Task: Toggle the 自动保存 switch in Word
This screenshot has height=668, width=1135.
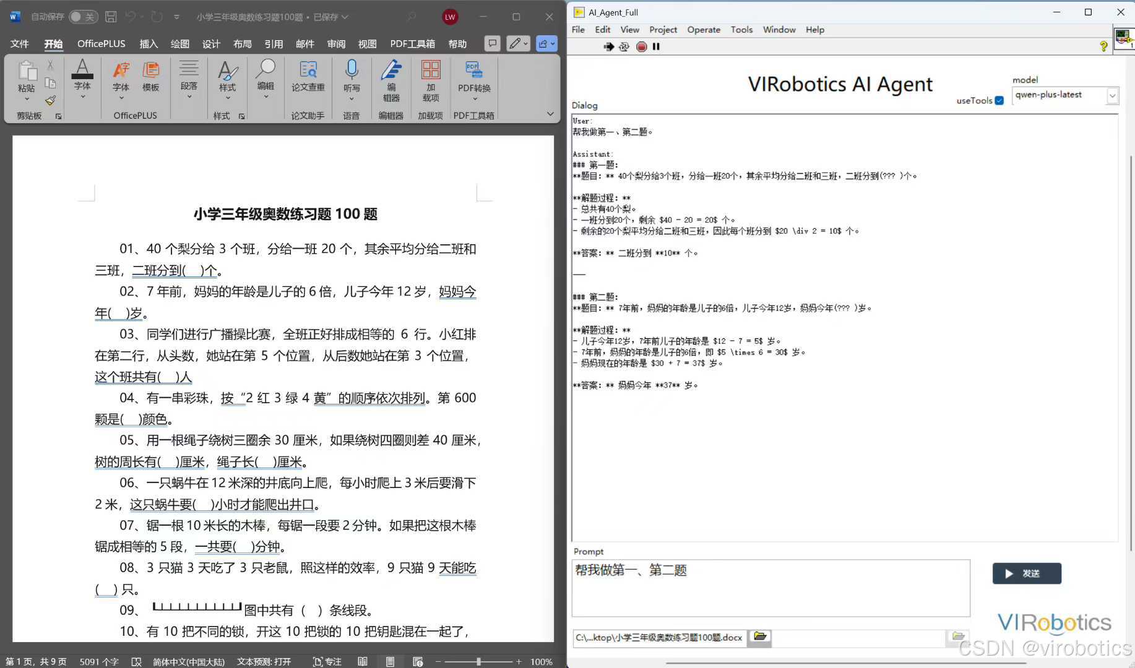Action: 83,17
